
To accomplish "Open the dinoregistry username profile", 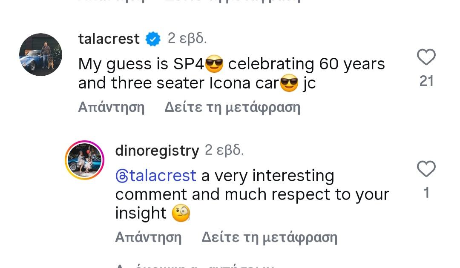I will click(157, 151).
